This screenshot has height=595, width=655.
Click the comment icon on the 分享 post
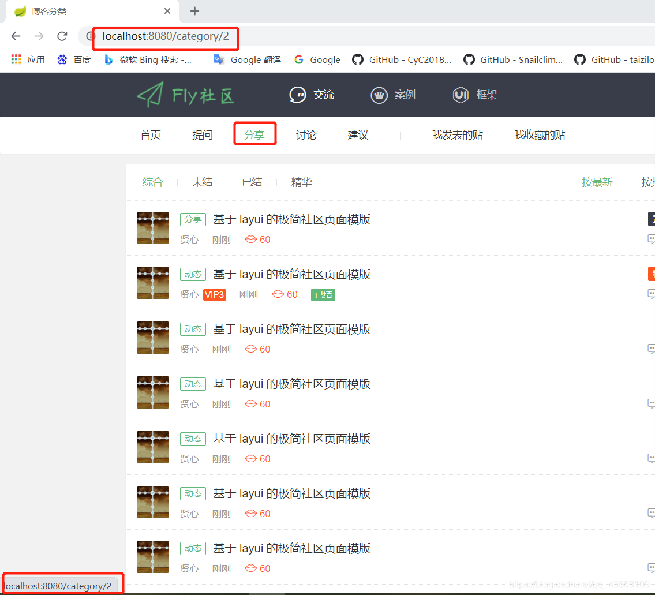[x=651, y=239]
